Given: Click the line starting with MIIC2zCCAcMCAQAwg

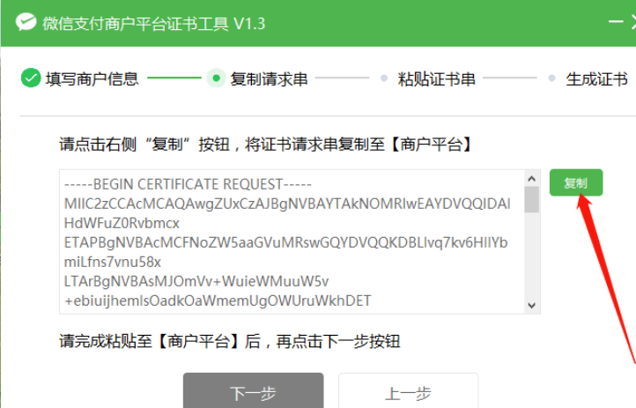Looking at the screenshot, I should (x=287, y=204).
